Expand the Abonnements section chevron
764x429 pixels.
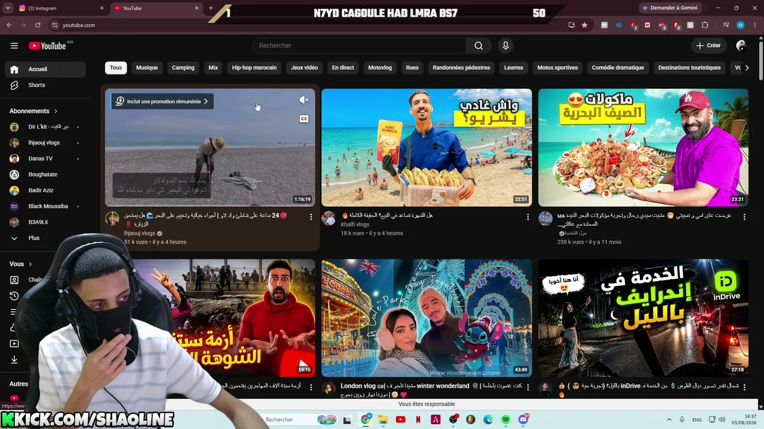(56, 111)
